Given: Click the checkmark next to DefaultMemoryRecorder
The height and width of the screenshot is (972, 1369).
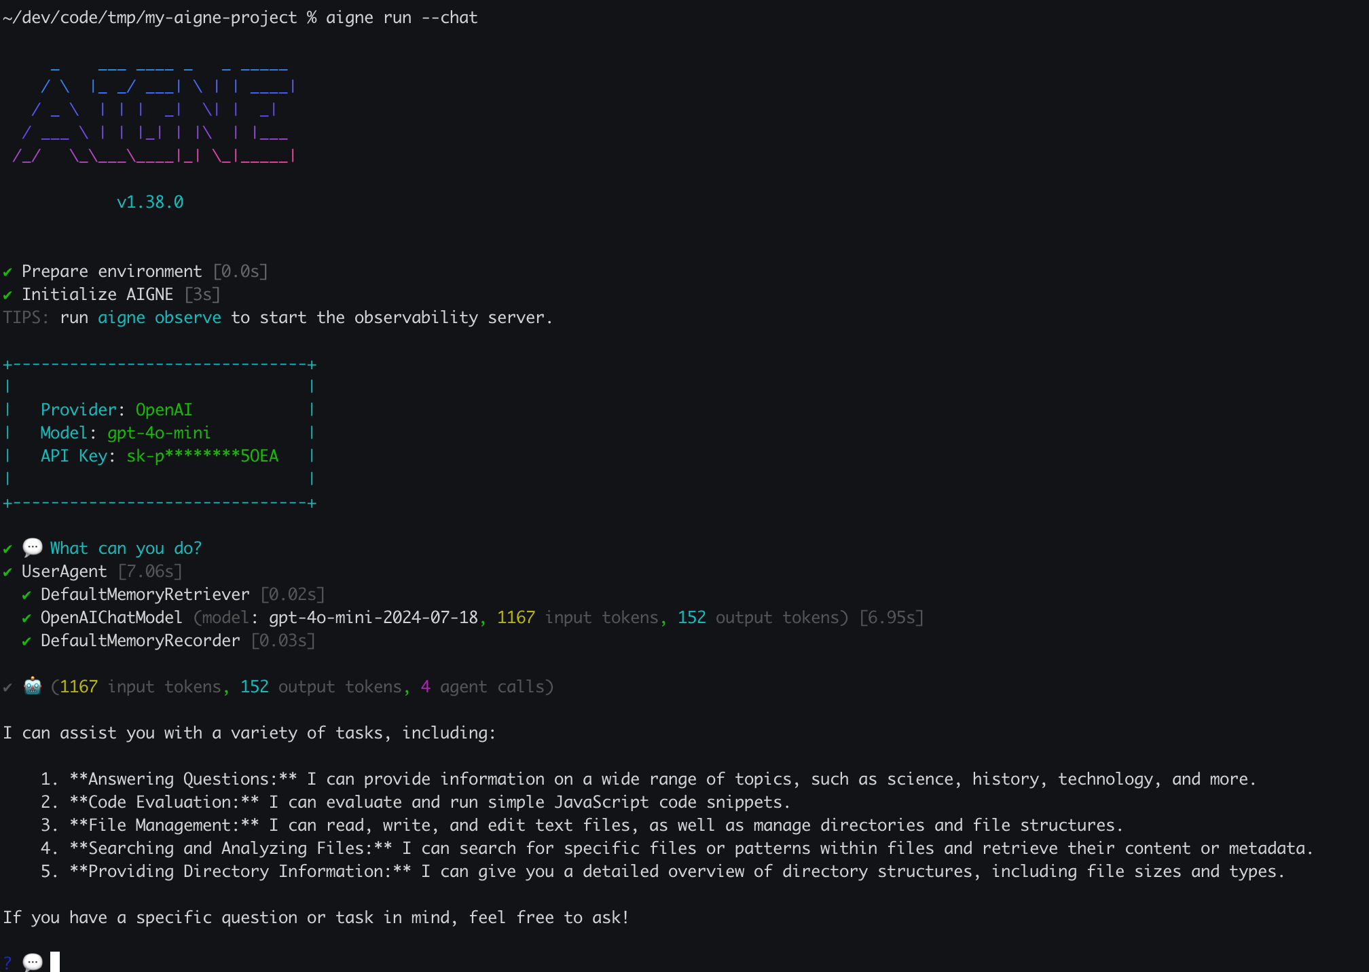Looking at the screenshot, I should coord(26,641).
